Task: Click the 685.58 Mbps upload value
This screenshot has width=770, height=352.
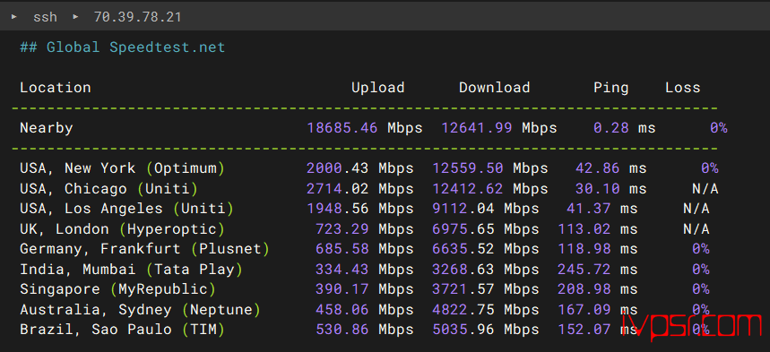Action: click(365, 249)
